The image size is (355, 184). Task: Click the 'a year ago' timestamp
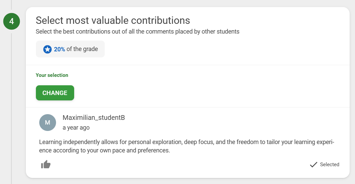click(76, 128)
